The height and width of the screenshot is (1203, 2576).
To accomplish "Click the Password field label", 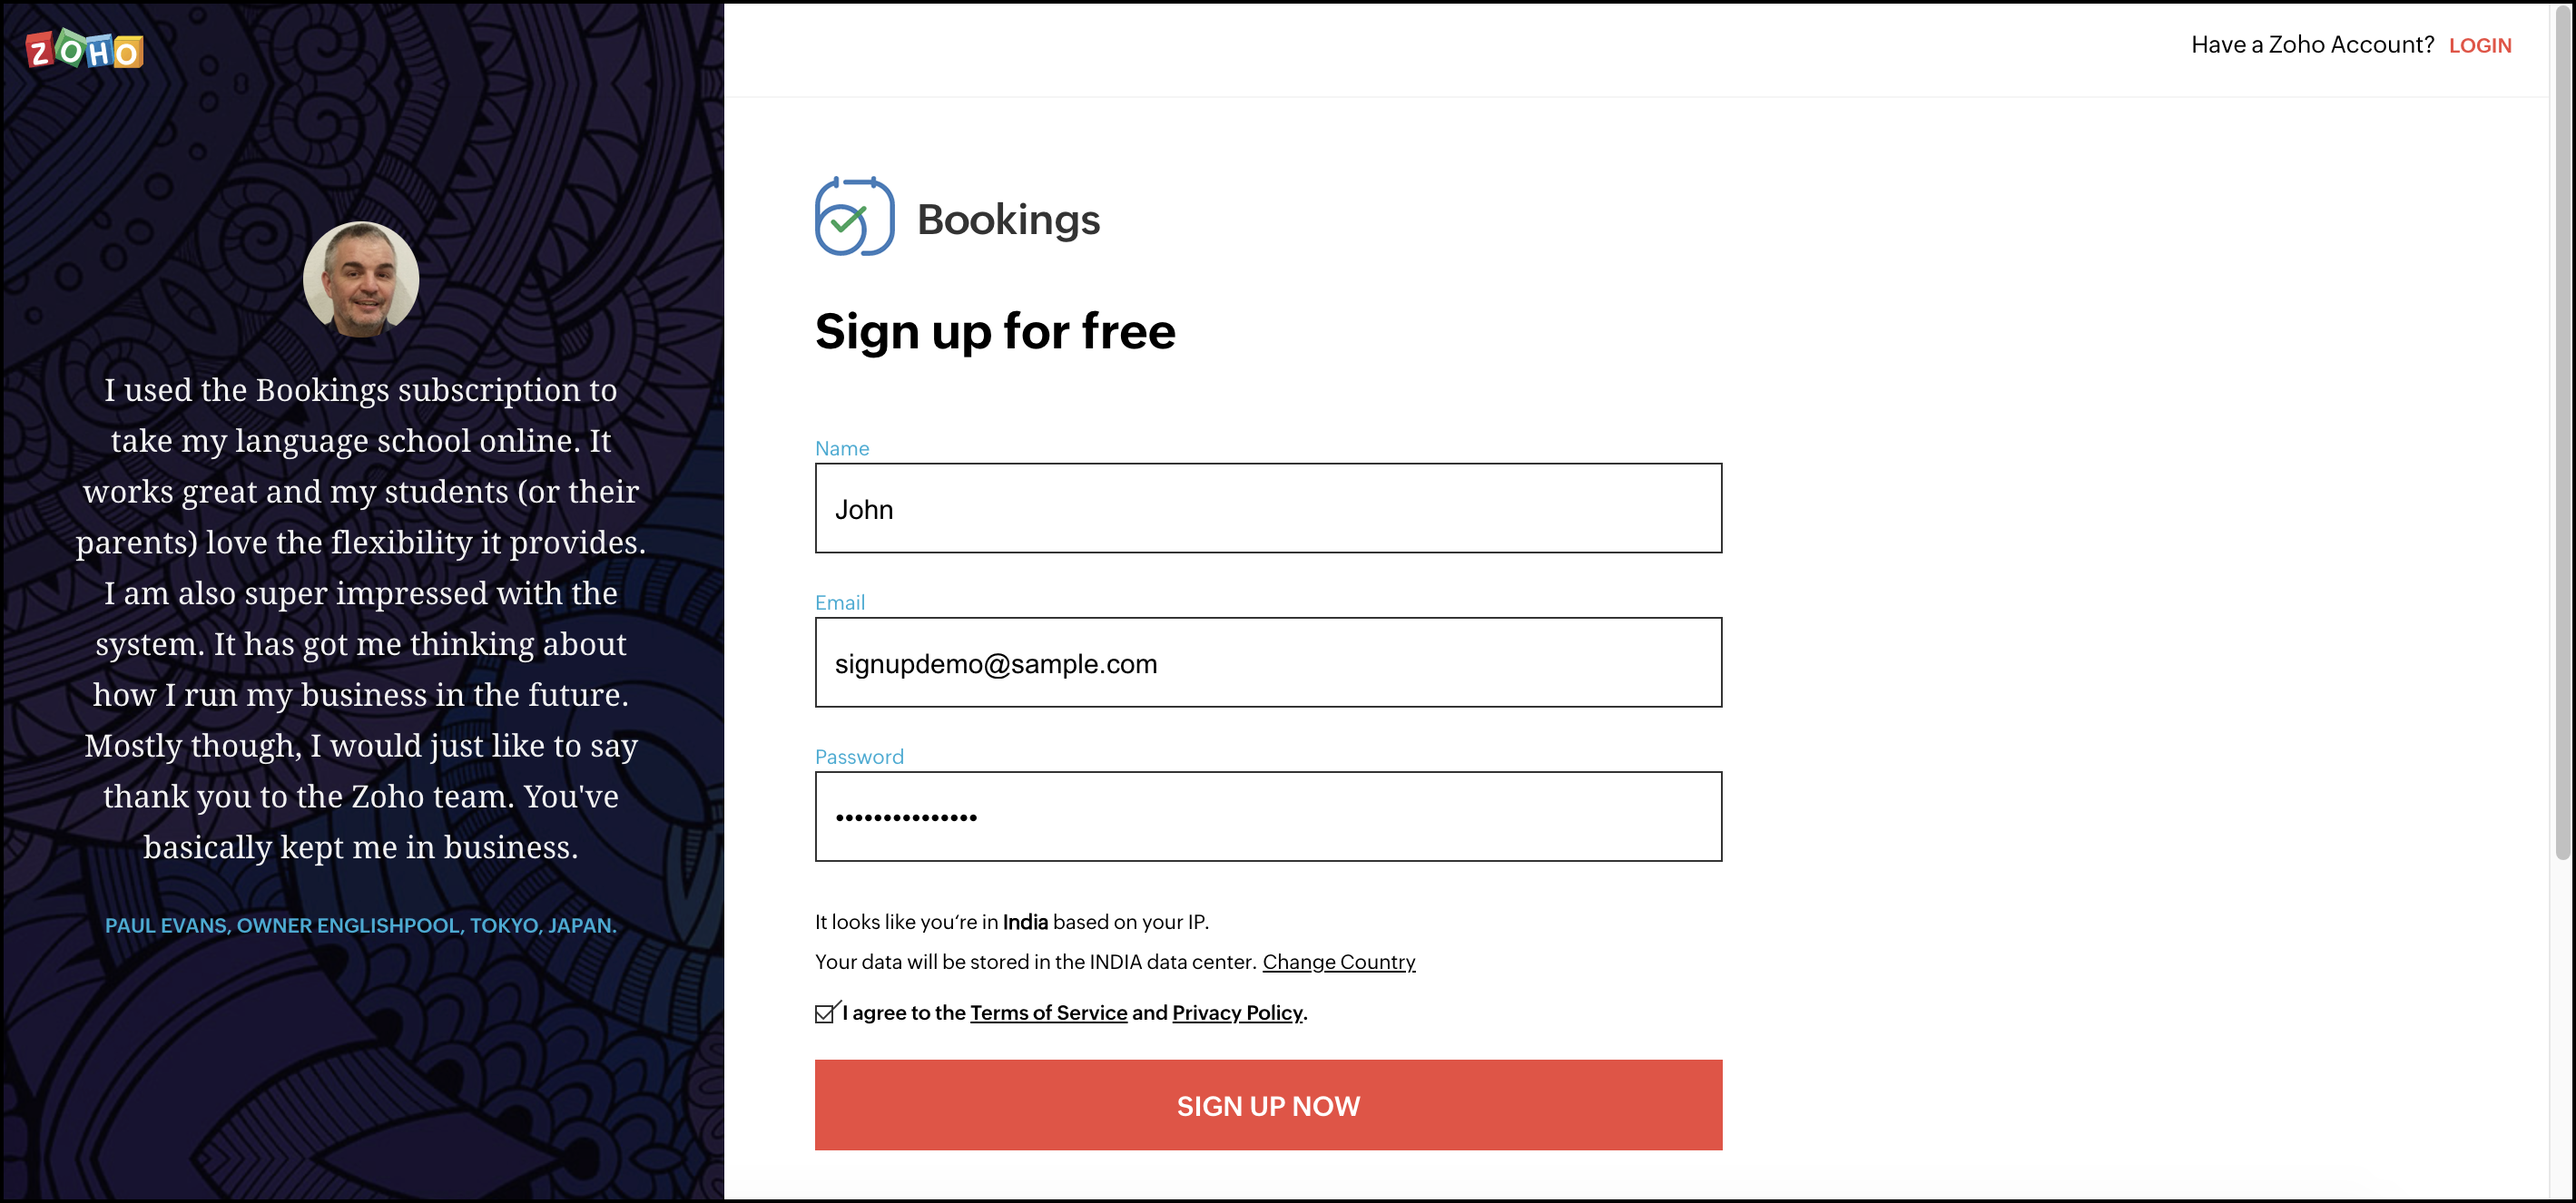I will pos(858,757).
